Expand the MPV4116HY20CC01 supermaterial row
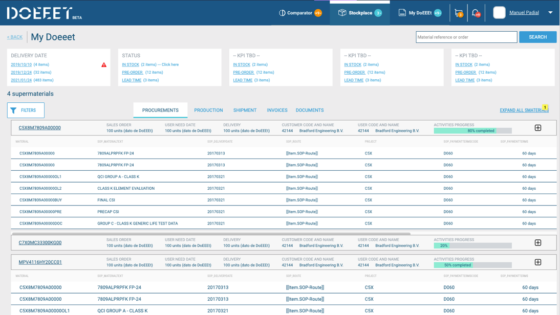The height and width of the screenshot is (315, 560). pos(537,262)
